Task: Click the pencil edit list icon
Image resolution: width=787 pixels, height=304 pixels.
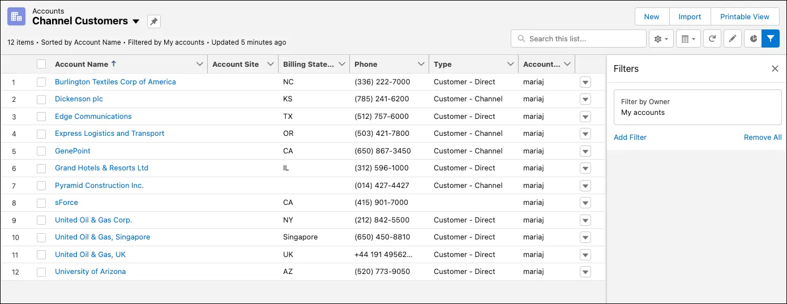Action: coord(733,38)
